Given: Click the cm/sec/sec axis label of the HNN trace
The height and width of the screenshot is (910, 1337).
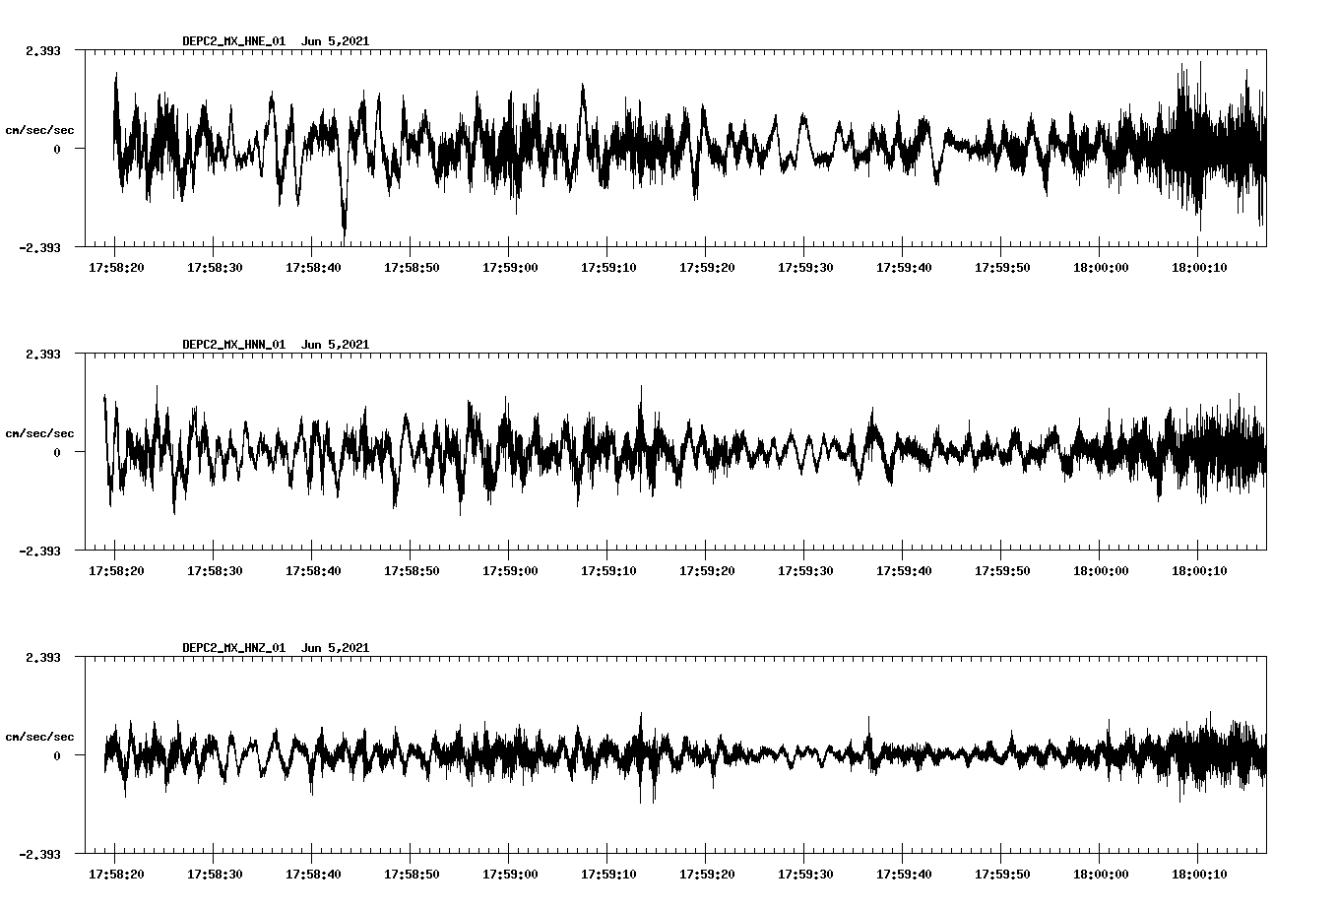Looking at the screenshot, I should [x=39, y=431].
